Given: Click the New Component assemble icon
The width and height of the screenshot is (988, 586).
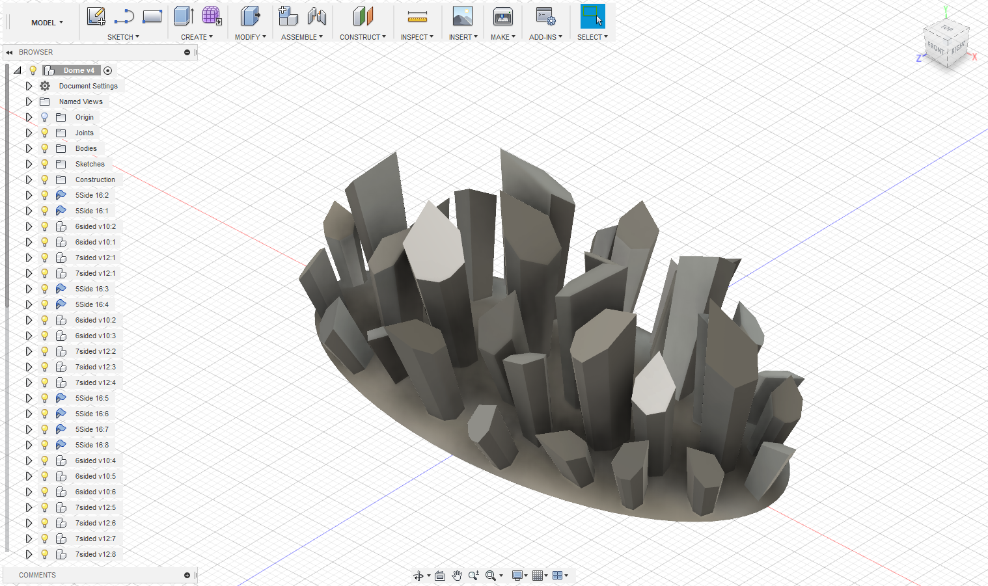Looking at the screenshot, I should tap(287, 16).
